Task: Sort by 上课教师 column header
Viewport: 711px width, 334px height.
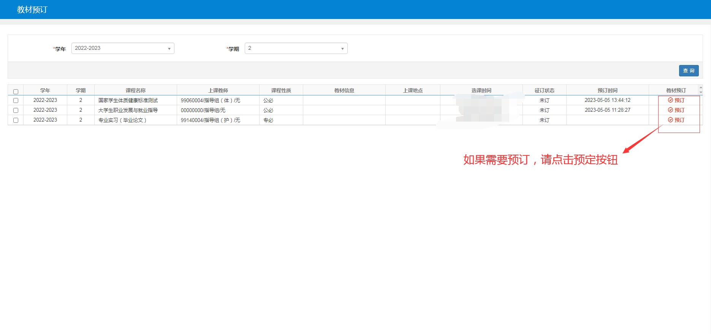Action: 218,90
